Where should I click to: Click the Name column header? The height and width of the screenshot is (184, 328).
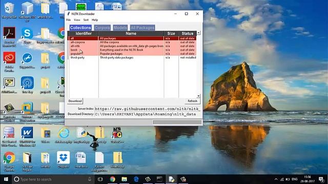[131, 33]
